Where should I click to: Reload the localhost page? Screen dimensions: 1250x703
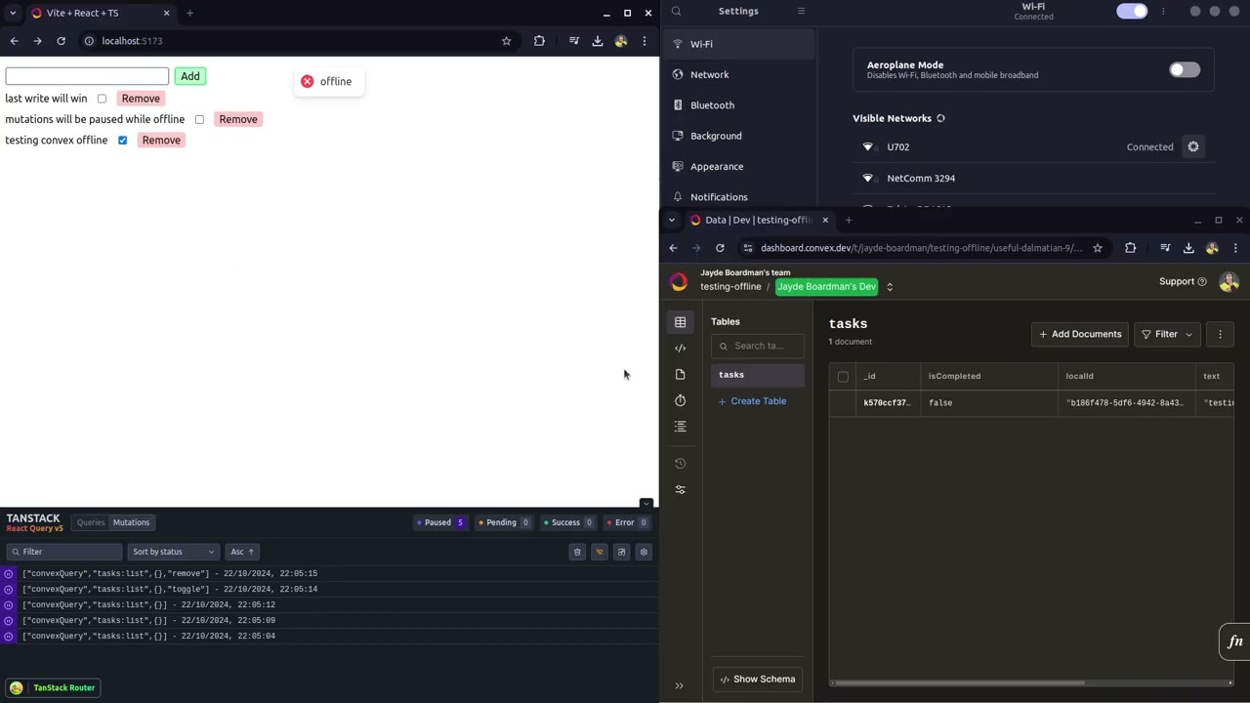coord(61,41)
